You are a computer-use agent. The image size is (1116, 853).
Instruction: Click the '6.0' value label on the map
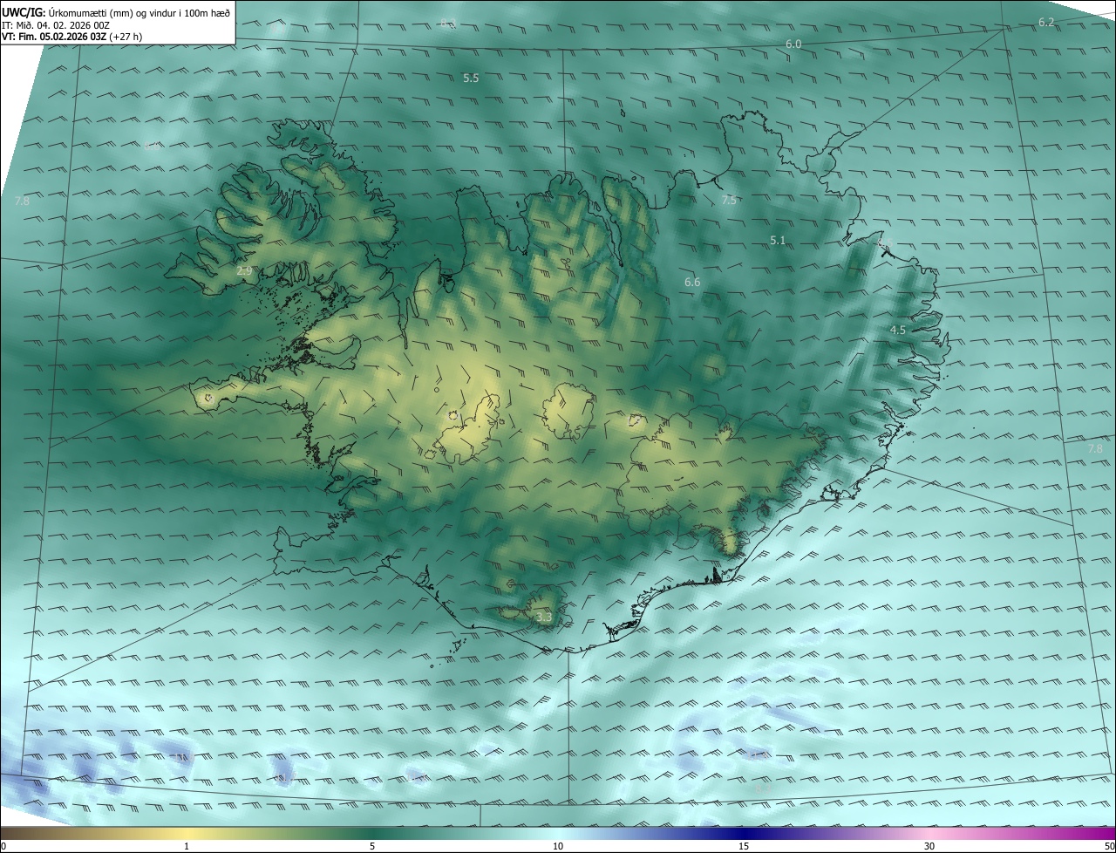[793, 44]
